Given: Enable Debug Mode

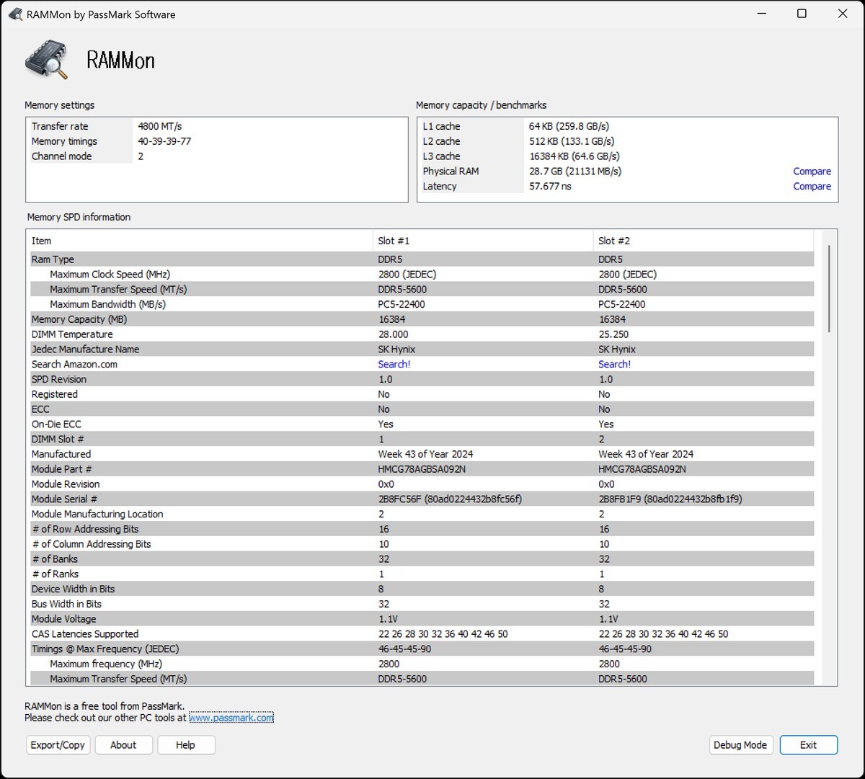Looking at the screenshot, I should pyautogui.click(x=740, y=745).
